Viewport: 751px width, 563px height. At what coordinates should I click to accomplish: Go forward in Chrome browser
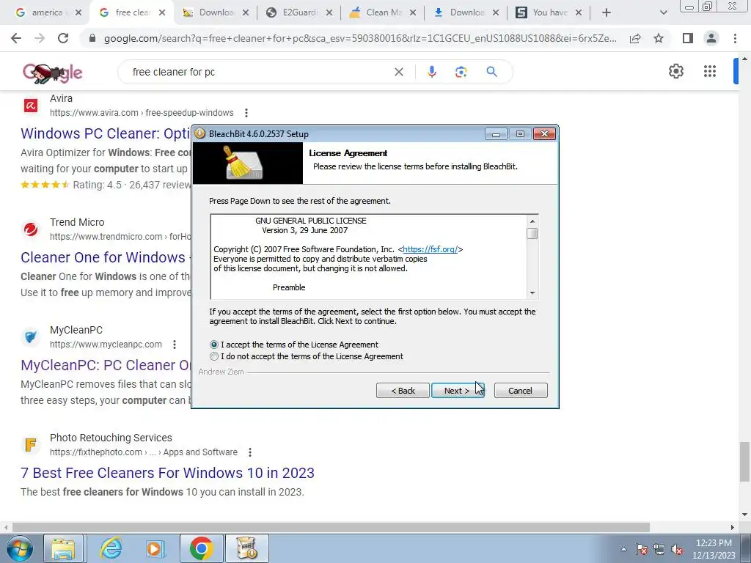pos(40,38)
